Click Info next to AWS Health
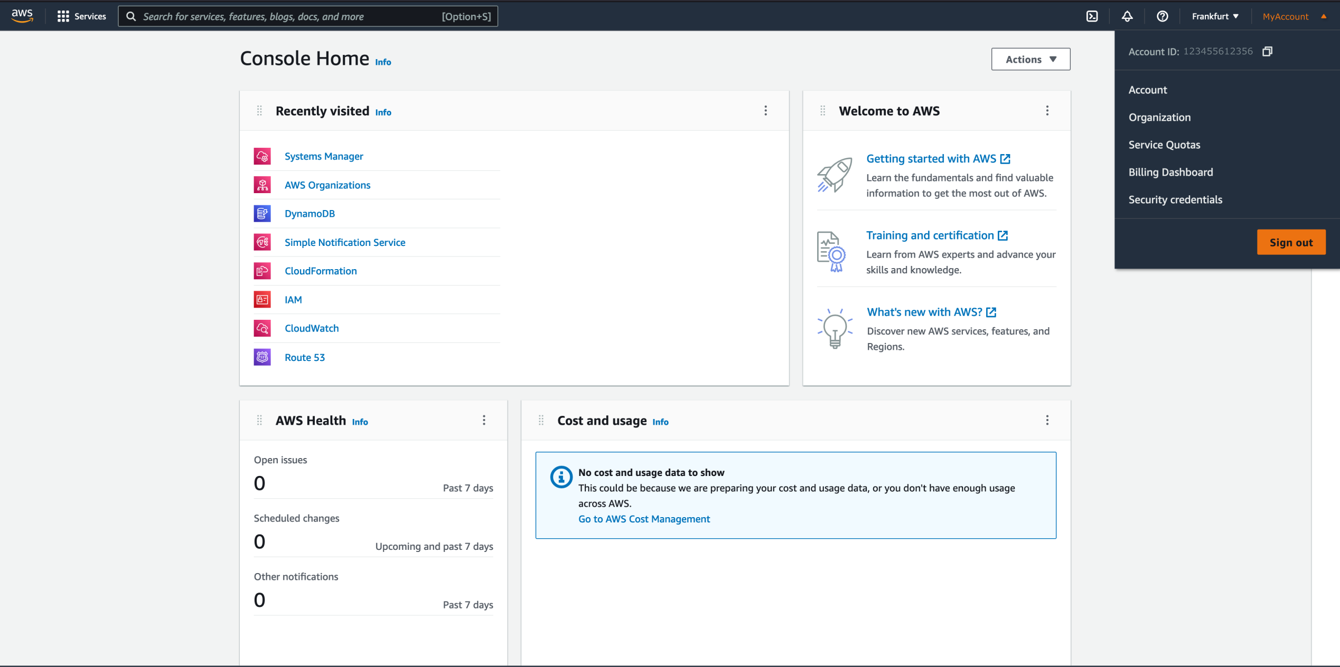1340x667 pixels. pyautogui.click(x=360, y=422)
